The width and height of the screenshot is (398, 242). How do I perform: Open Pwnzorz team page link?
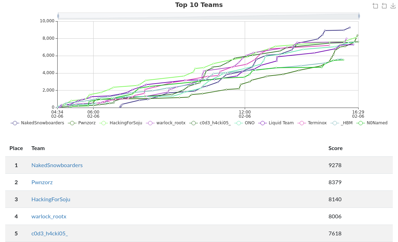point(42,182)
